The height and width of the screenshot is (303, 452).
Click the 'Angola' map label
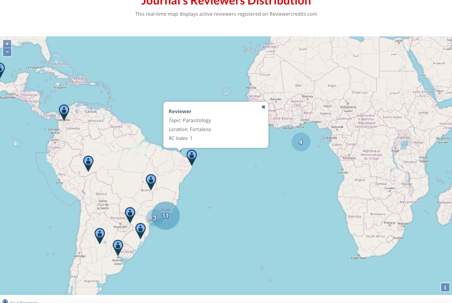(x=360, y=180)
